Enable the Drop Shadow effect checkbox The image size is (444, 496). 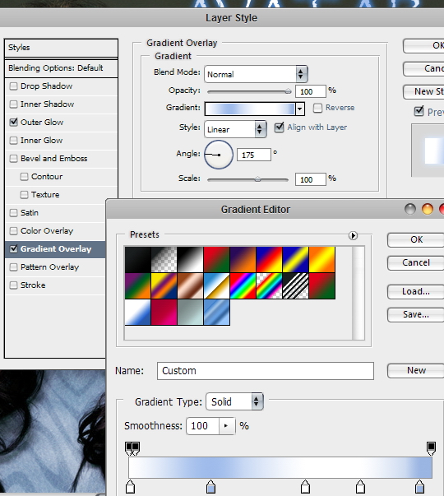13,86
